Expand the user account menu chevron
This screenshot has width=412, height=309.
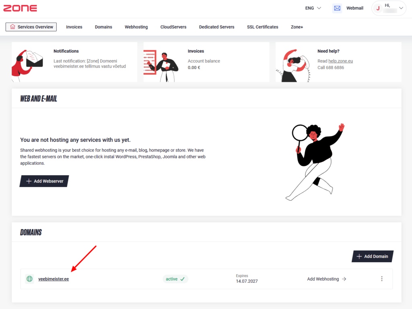(401, 8)
